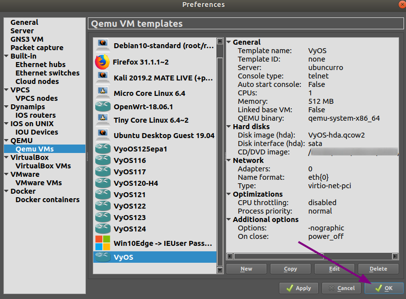Open the Packet capture preferences page
Viewport: 406px width, 299px height.
pos(37,48)
